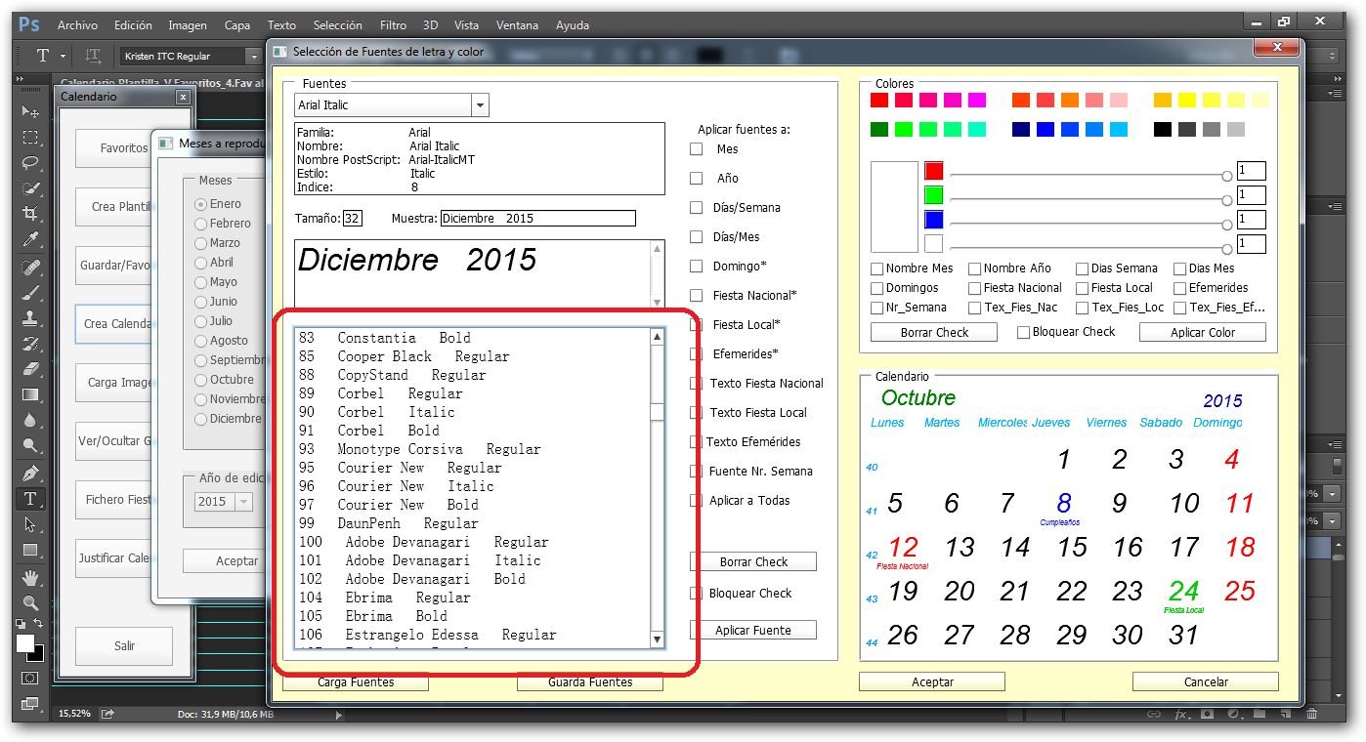This screenshot has height=742, width=1366.
Task: Select the Mayo radio button
Action: pos(201,282)
